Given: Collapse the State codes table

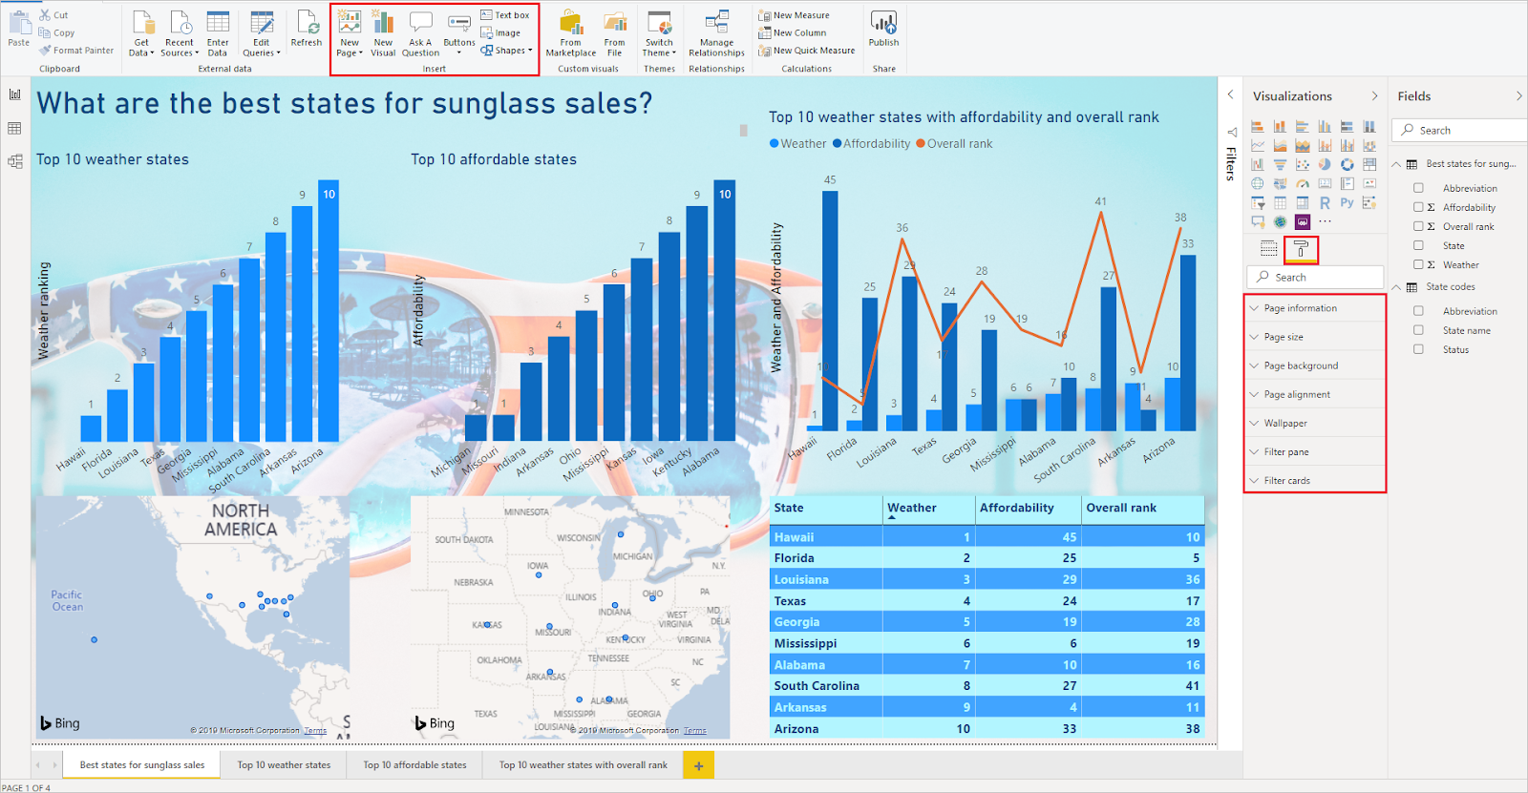Looking at the screenshot, I should pos(1396,286).
